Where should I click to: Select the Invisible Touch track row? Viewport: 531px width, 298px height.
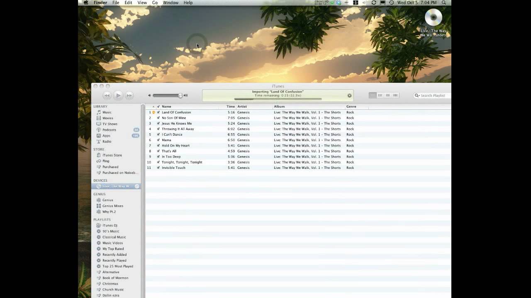point(298,168)
